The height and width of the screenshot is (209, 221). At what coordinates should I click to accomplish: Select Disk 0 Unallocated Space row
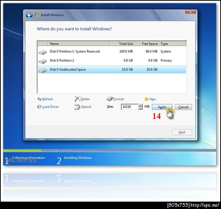(112, 69)
